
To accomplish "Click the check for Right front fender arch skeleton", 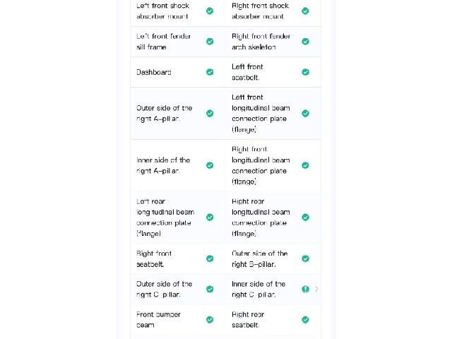I will click(305, 42).
